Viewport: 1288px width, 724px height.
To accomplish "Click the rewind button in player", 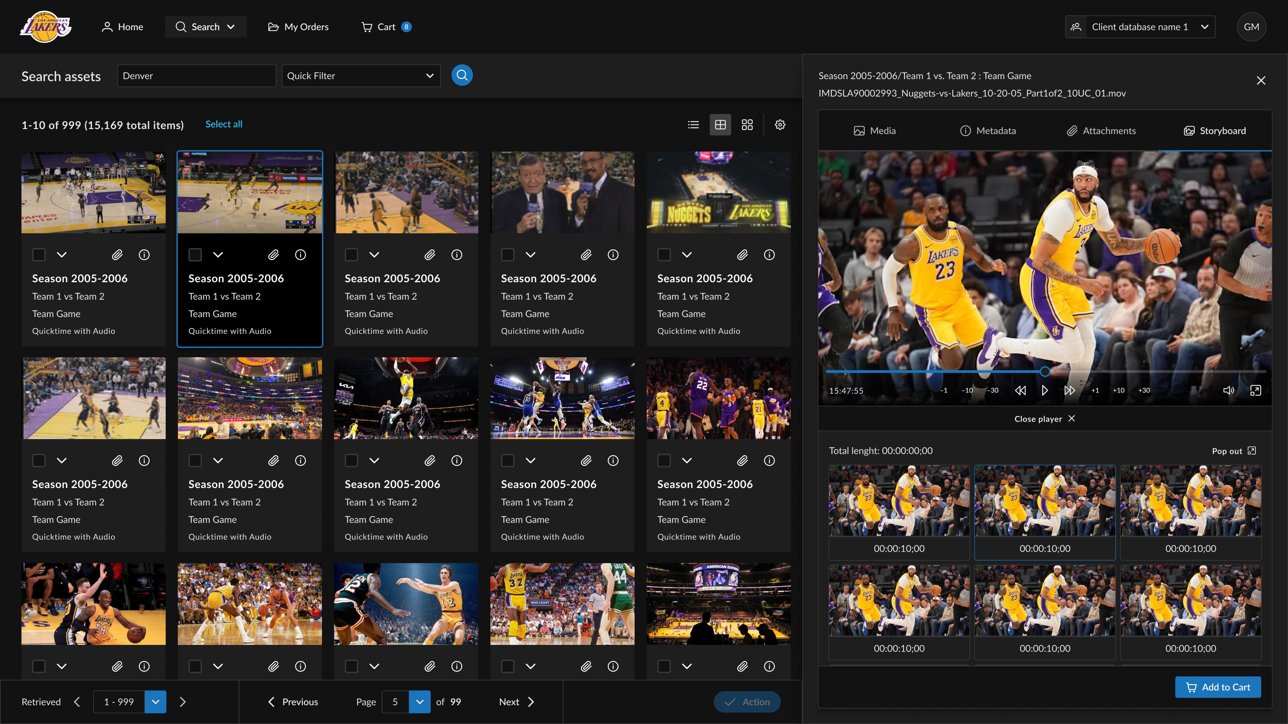I will click(1020, 390).
